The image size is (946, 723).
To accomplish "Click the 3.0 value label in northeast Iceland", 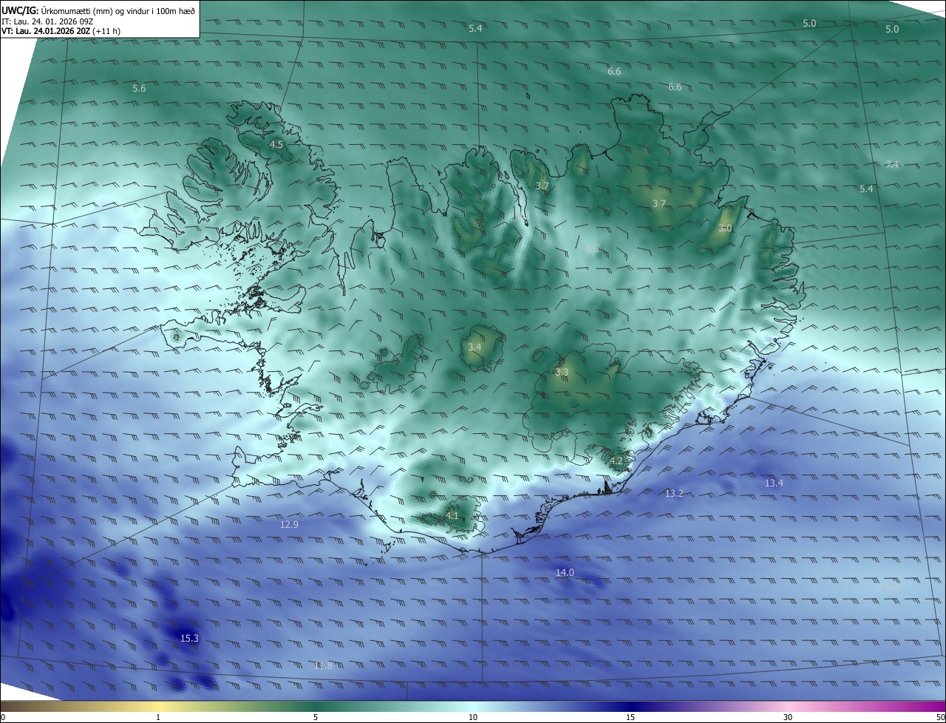I will [725, 228].
